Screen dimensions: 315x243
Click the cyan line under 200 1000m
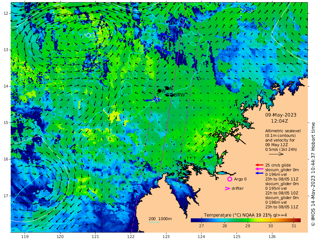pyautogui.click(x=154, y=222)
